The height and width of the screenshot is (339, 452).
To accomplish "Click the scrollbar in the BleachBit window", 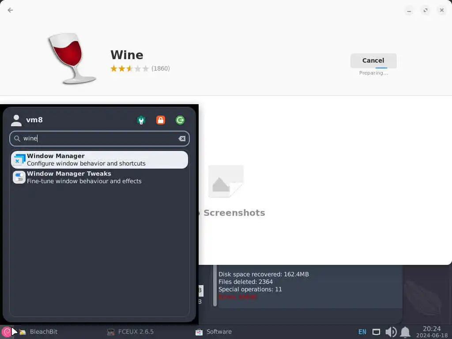I will 215,286.
